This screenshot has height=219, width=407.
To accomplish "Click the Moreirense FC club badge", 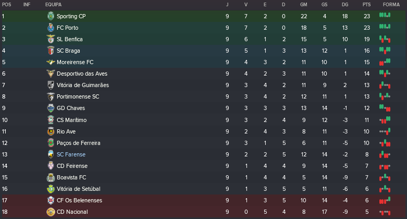I will [x=51, y=62].
